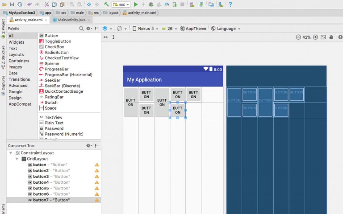343x214 pixels.
Task: Click the Find magnifier icon
Action: click(72, 4)
